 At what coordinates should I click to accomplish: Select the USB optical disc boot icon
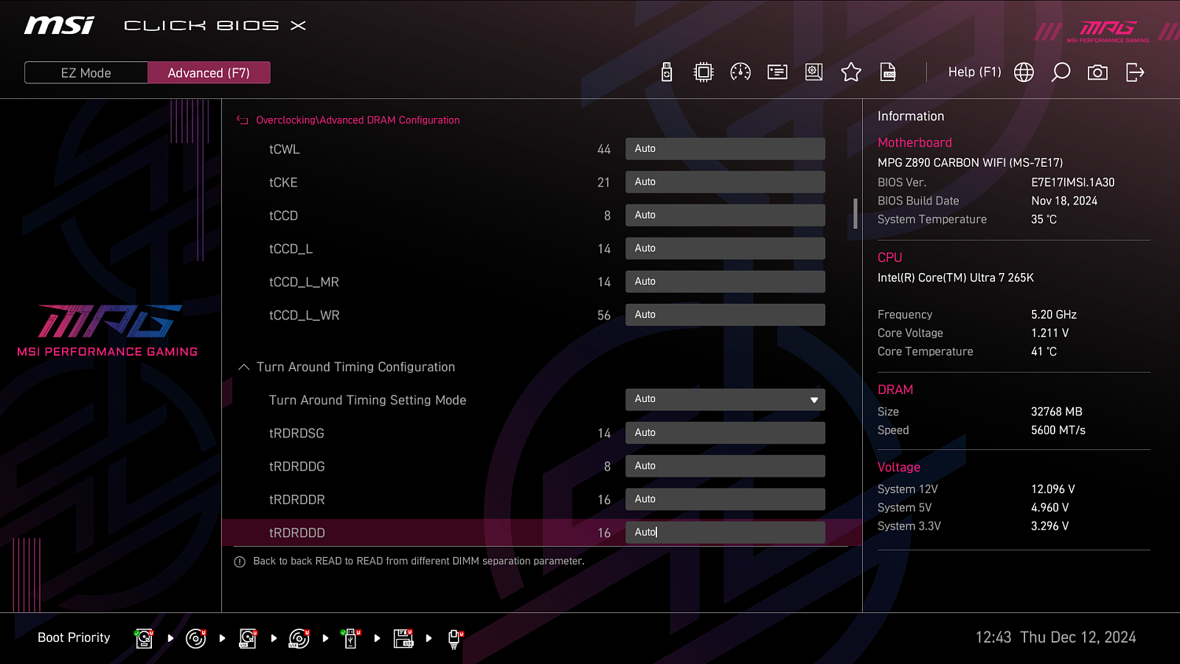click(x=299, y=638)
